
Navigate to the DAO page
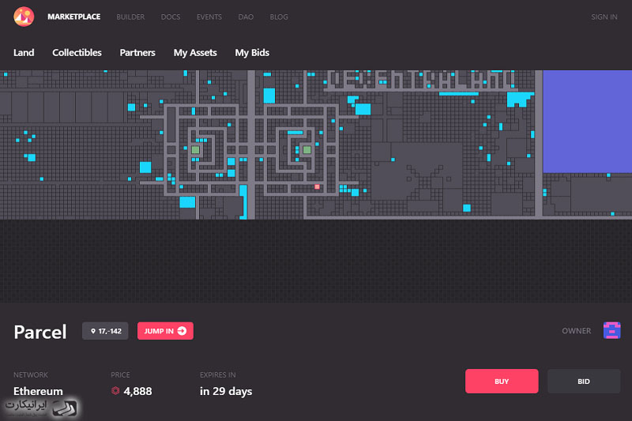[246, 17]
